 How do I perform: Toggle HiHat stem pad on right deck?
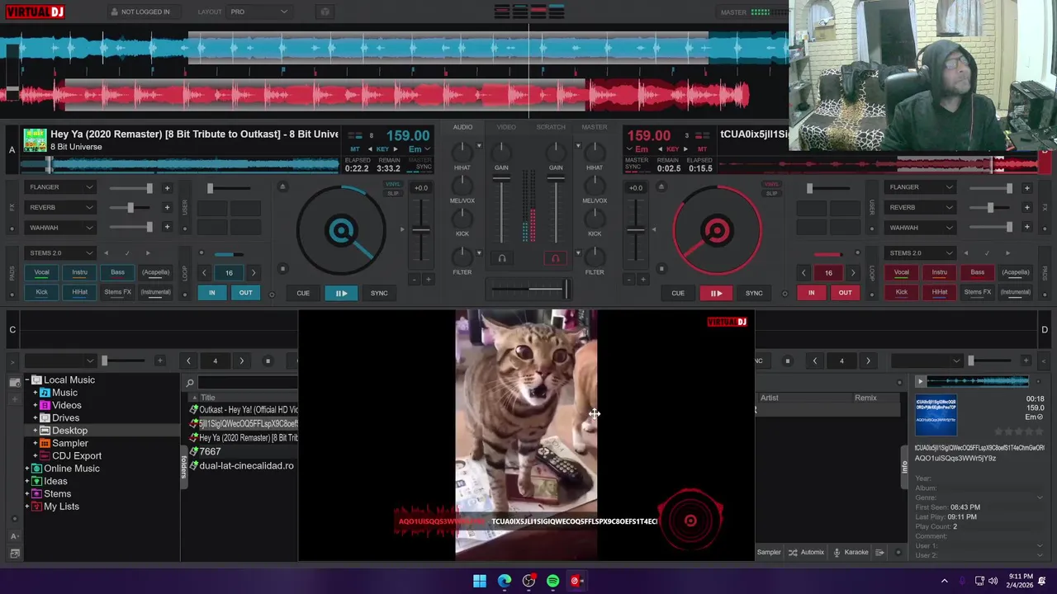pyautogui.click(x=940, y=292)
